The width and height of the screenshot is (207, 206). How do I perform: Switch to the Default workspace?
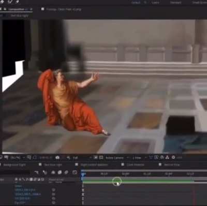[136, 3]
